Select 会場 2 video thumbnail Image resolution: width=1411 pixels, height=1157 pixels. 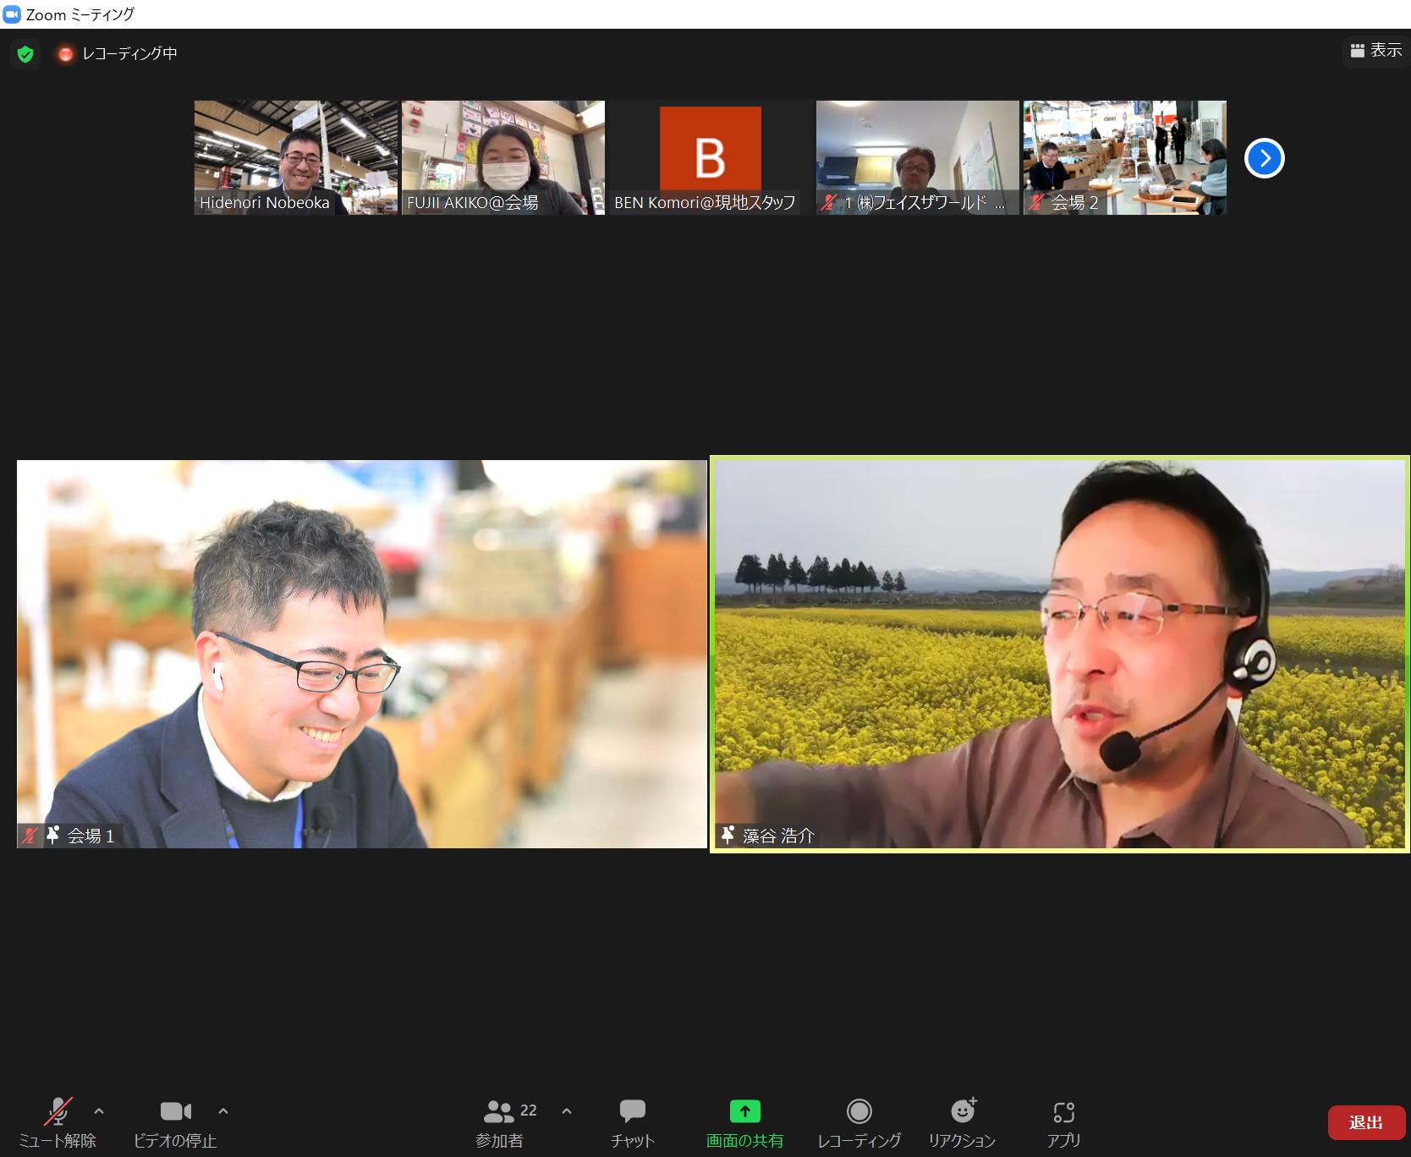tap(1125, 157)
